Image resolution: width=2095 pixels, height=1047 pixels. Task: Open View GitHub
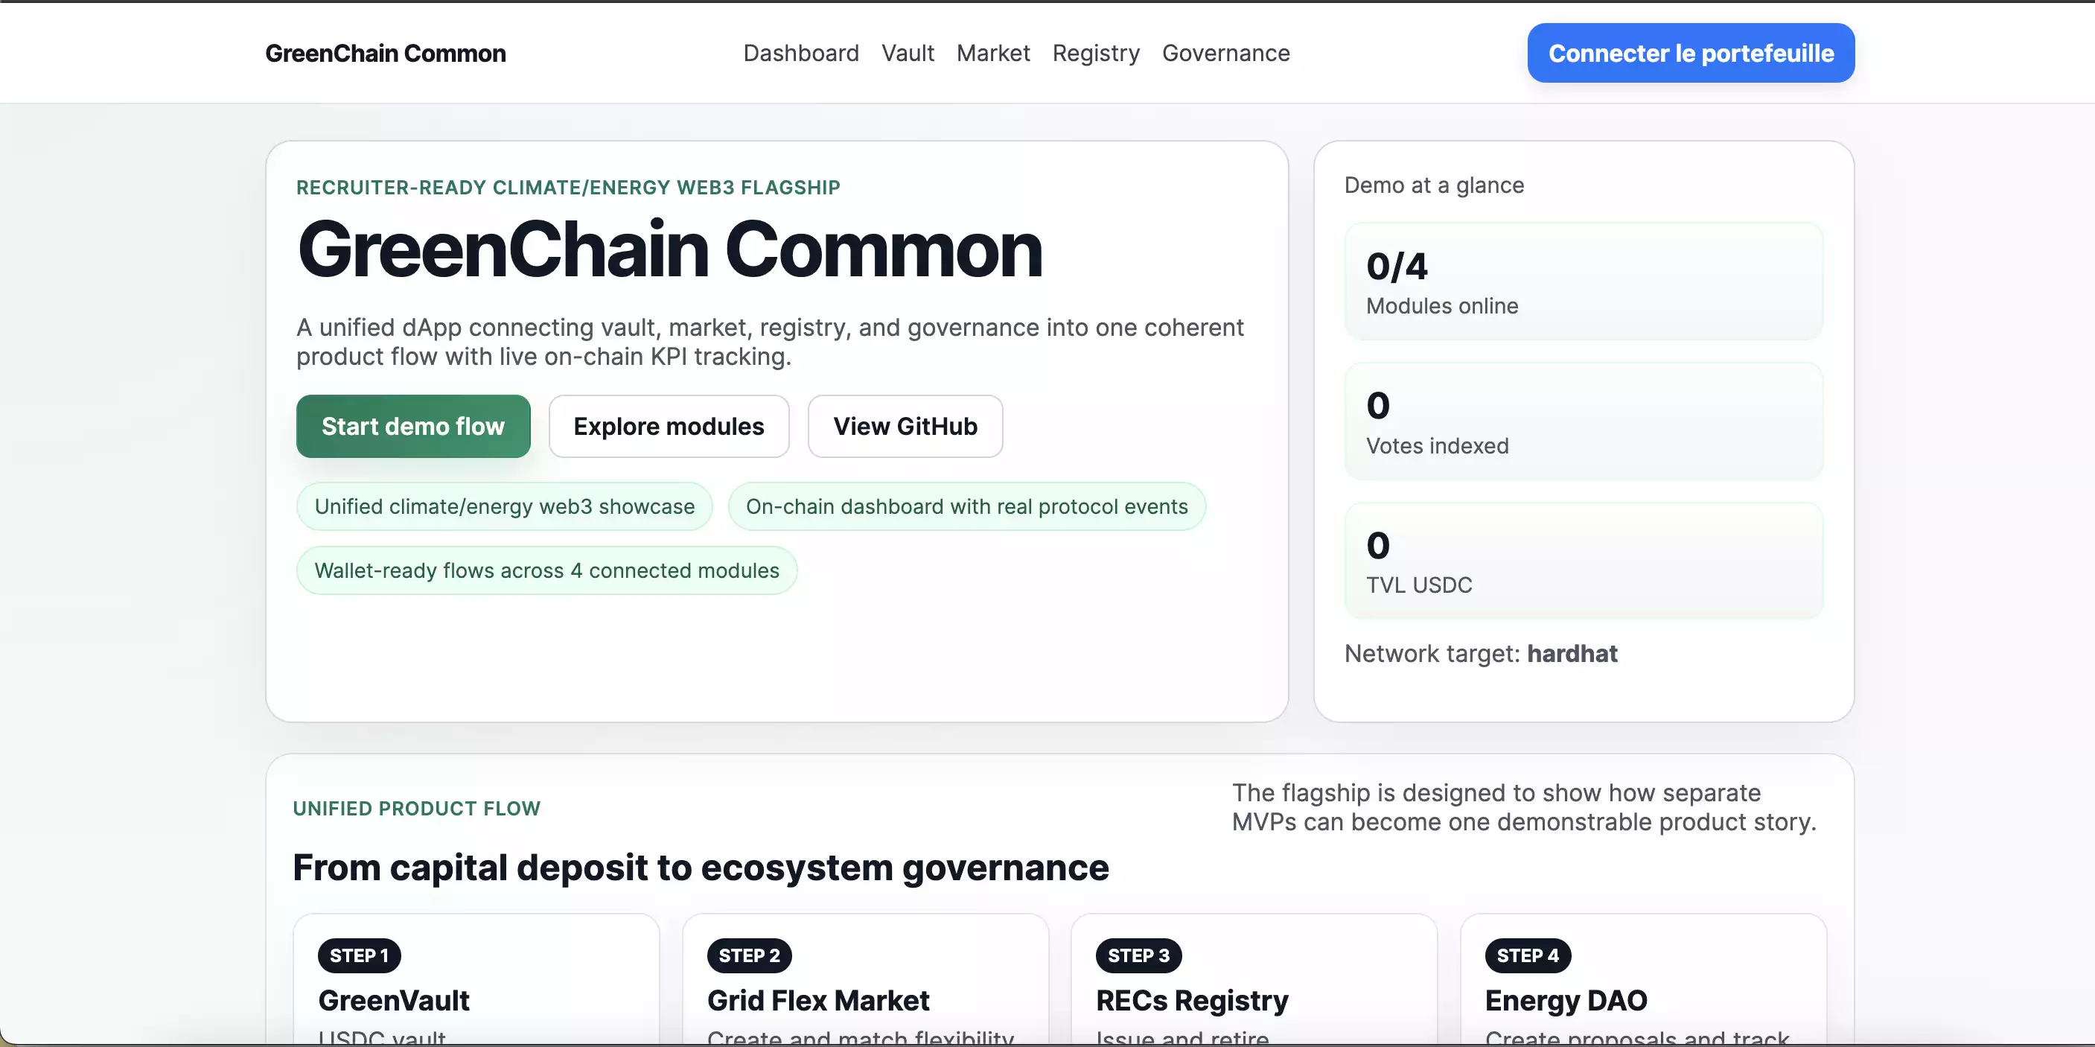point(905,425)
